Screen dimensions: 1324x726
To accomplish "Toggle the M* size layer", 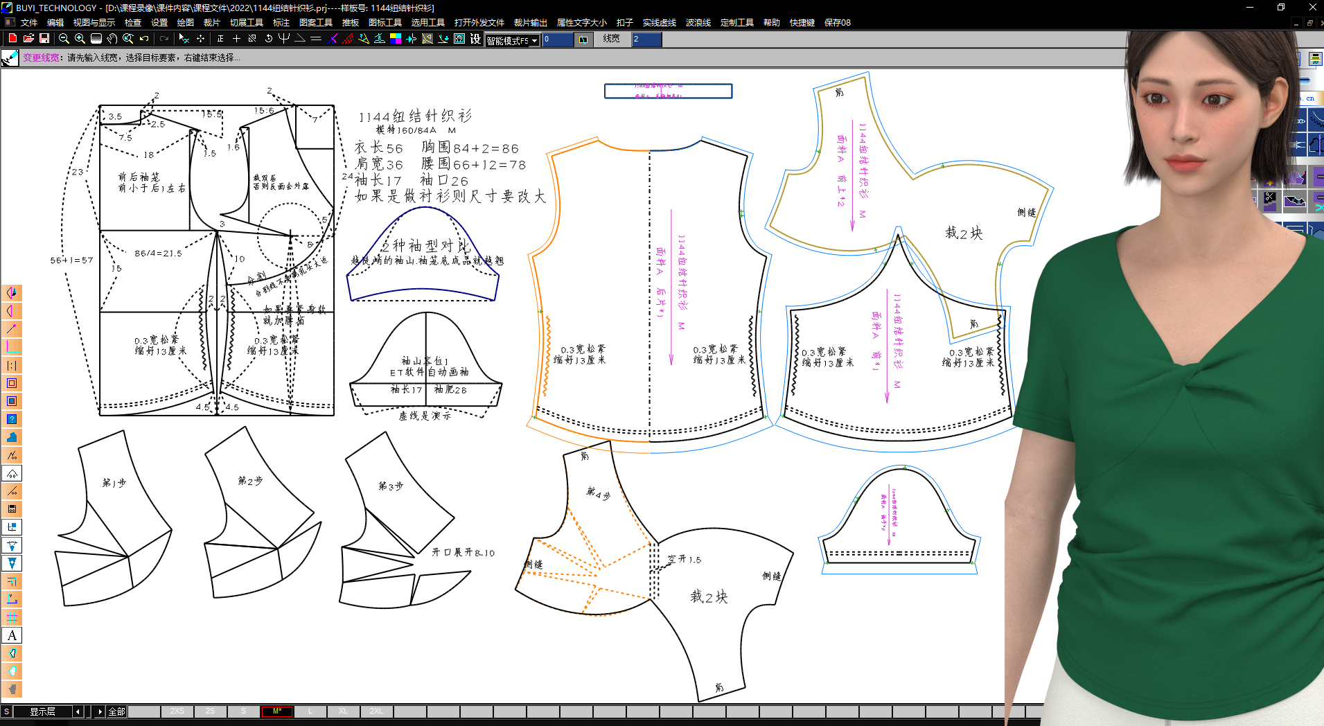I will click(277, 711).
